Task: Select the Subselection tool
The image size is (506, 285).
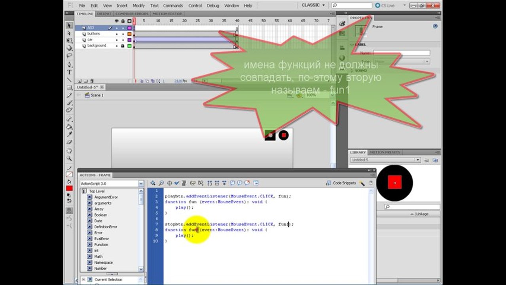Action: click(x=69, y=33)
